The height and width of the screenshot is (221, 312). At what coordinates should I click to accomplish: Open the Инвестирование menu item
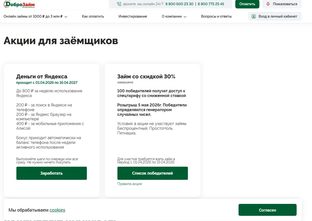[133, 16]
